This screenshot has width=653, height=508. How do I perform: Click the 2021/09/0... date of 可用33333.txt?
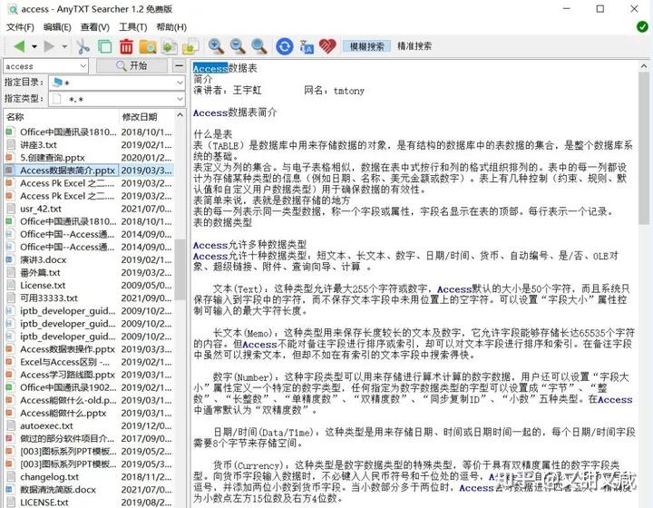(x=146, y=298)
